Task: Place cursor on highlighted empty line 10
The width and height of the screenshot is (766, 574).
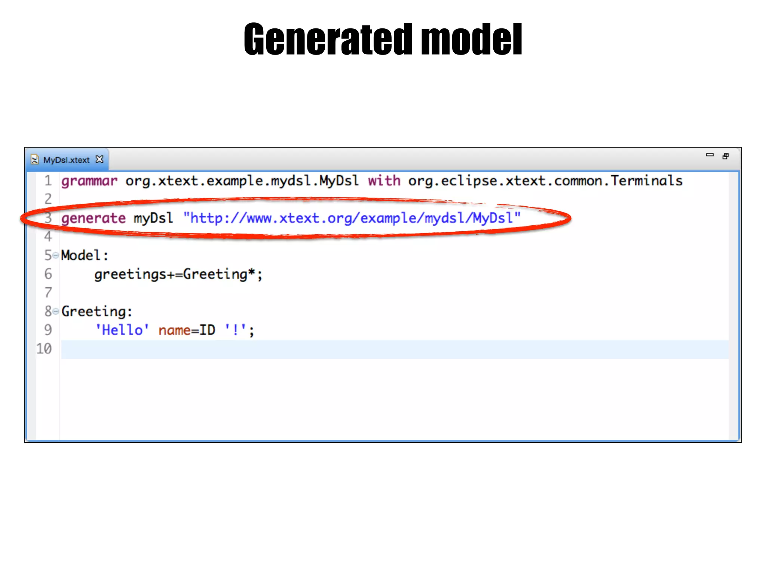Action: 374,349
